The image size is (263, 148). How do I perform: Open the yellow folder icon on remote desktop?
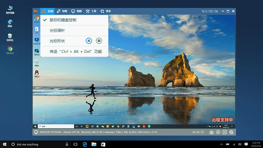pos(37,30)
